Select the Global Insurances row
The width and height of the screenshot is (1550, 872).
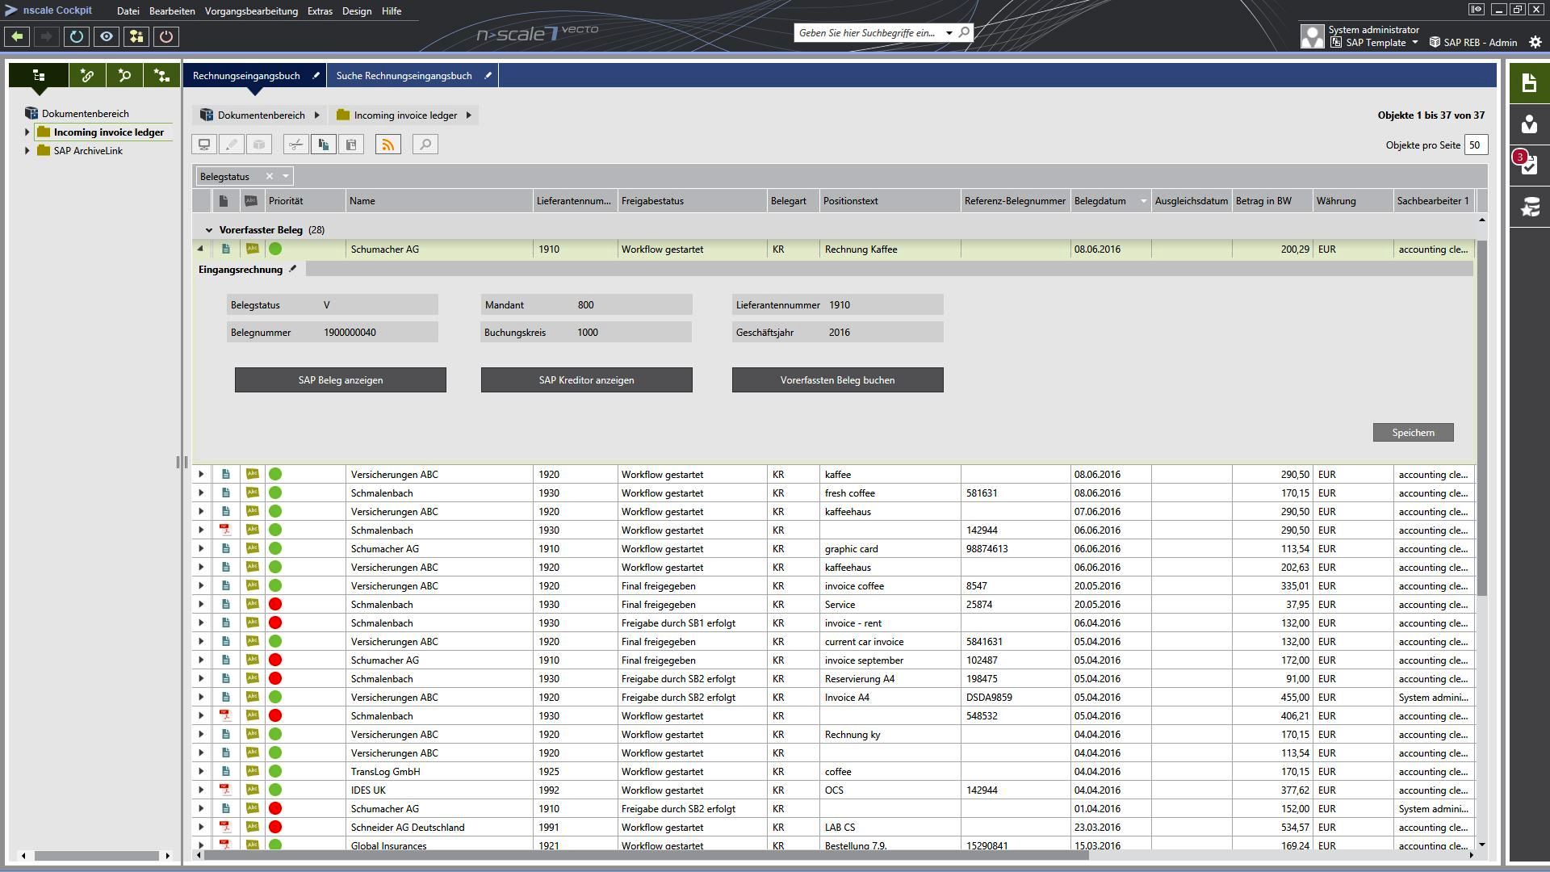tap(833, 845)
